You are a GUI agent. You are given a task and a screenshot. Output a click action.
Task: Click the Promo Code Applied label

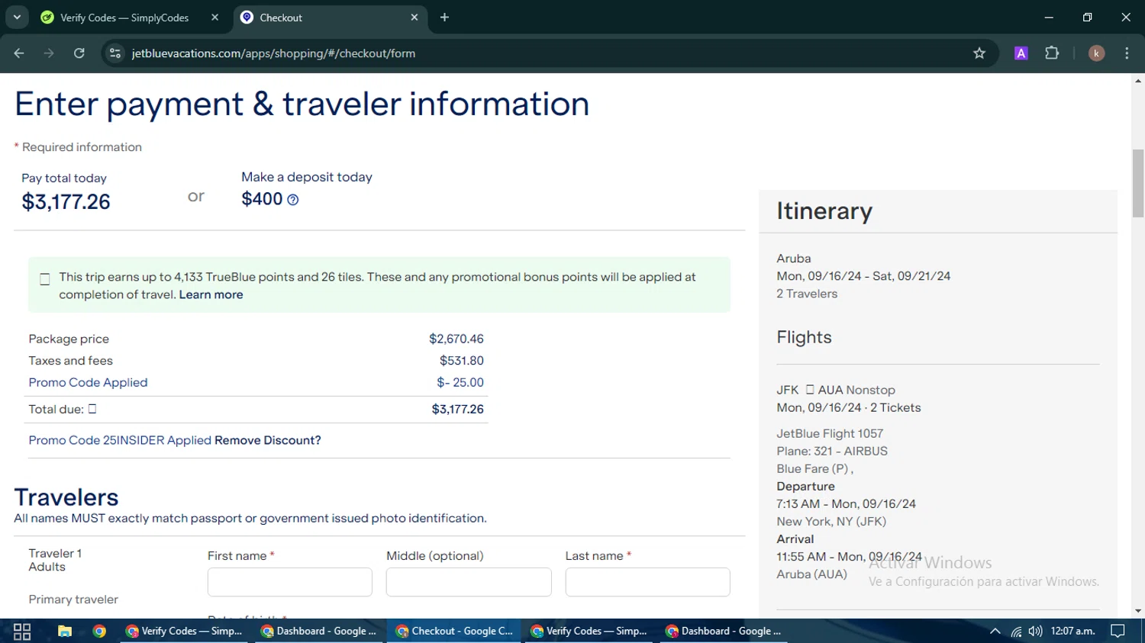(x=88, y=383)
